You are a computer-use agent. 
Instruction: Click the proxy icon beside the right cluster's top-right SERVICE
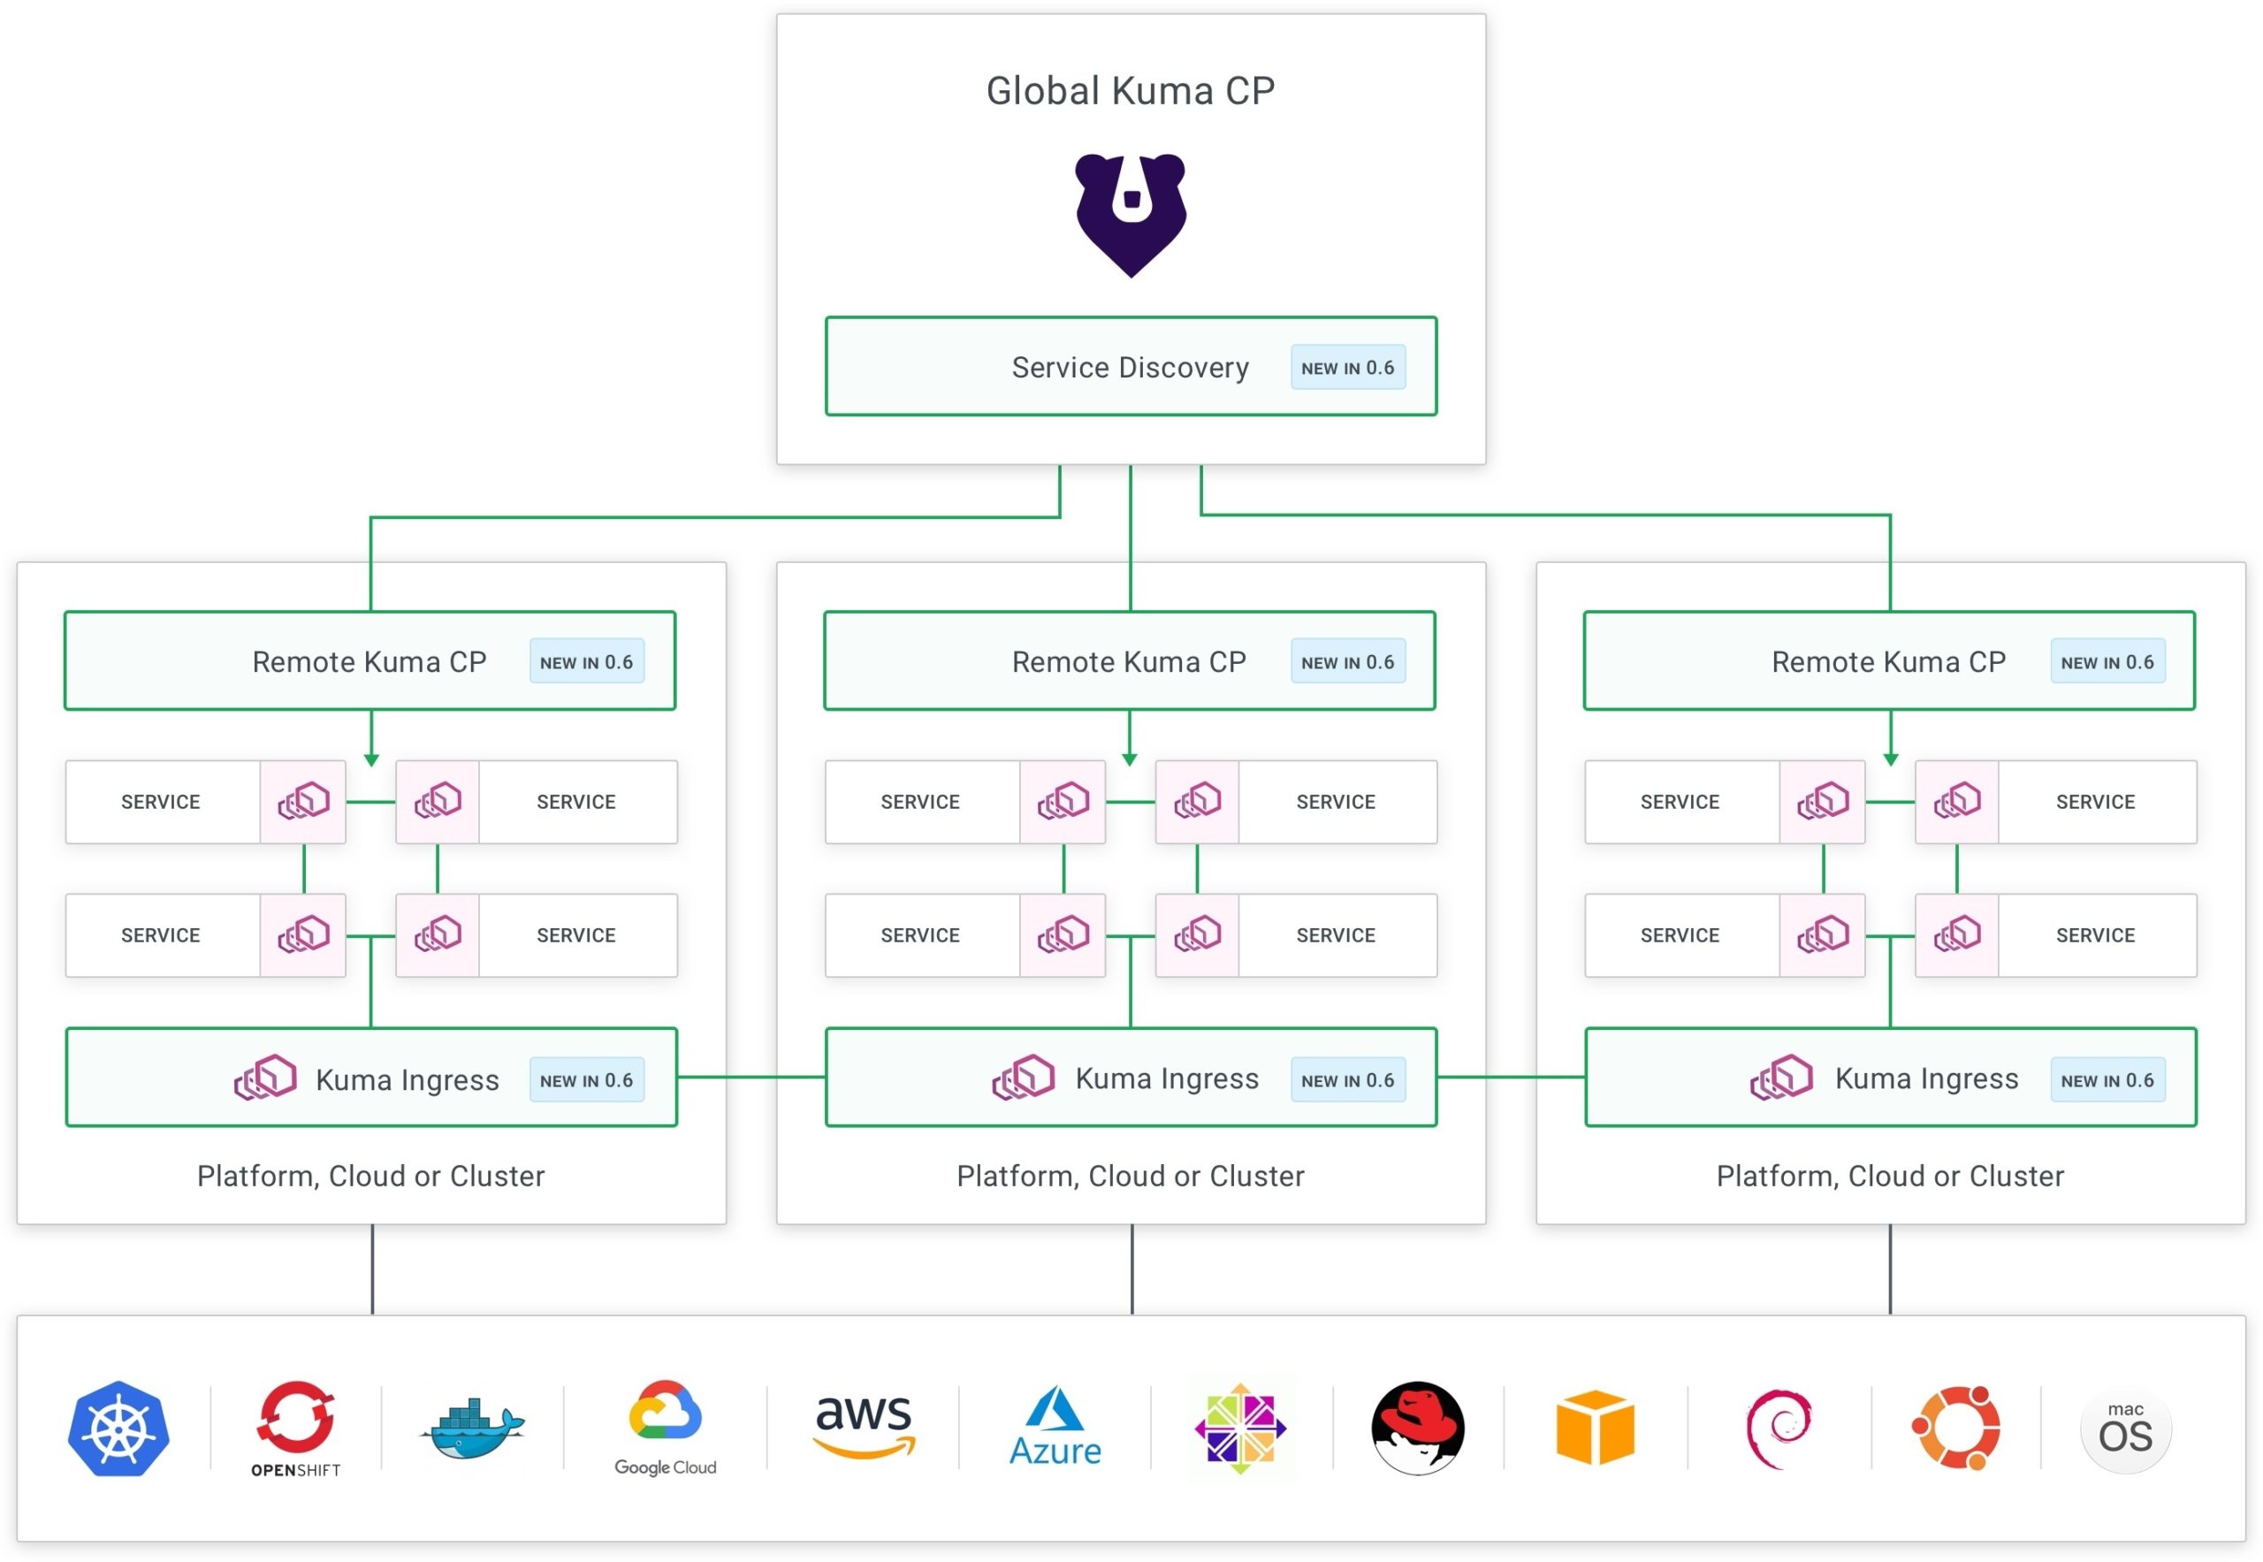click(1956, 802)
